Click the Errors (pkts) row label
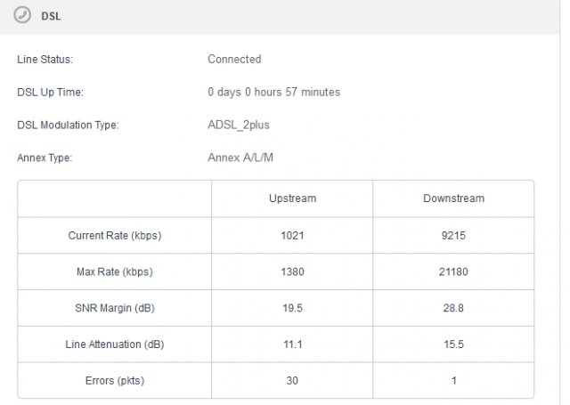Image resolution: width=570 pixels, height=405 pixels. (114, 380)
